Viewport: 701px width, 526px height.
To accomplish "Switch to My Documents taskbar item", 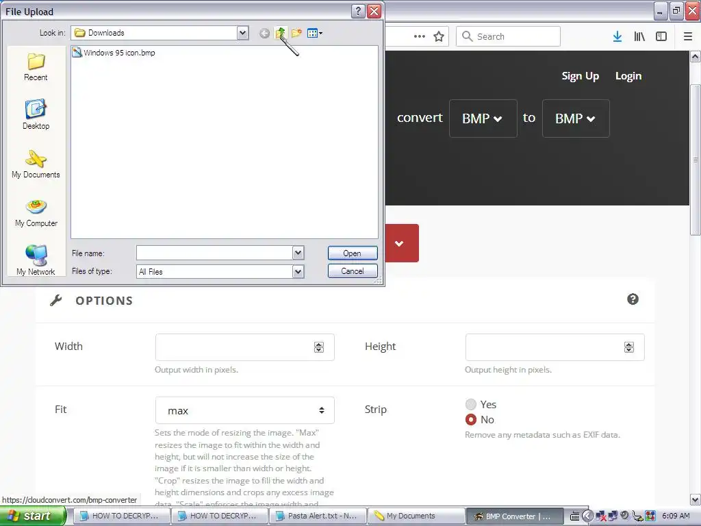I will pyautogui.click(x=416, y=516).
